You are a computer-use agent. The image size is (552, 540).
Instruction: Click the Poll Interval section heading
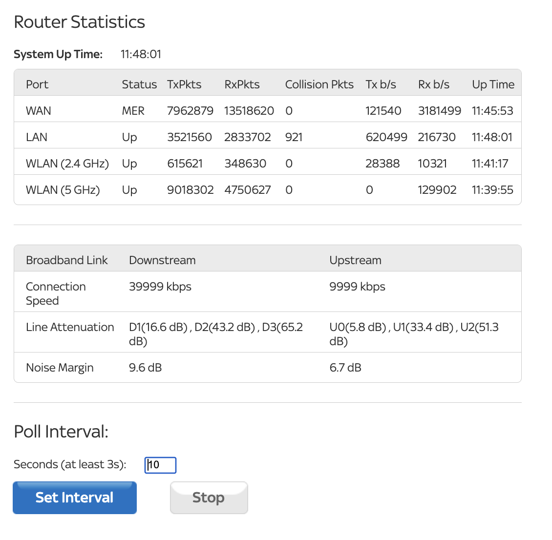(x=61, y=432)
